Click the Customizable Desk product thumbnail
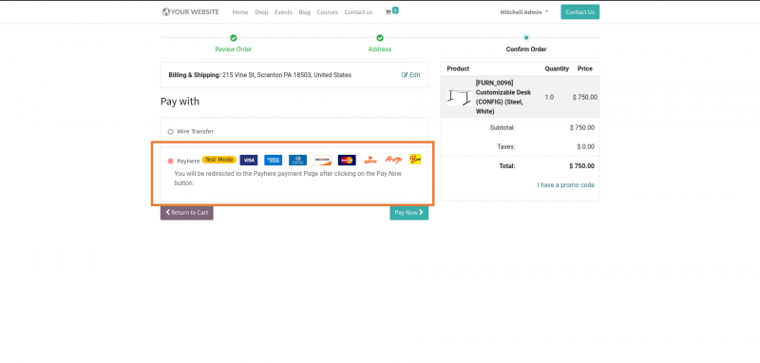 459,97
